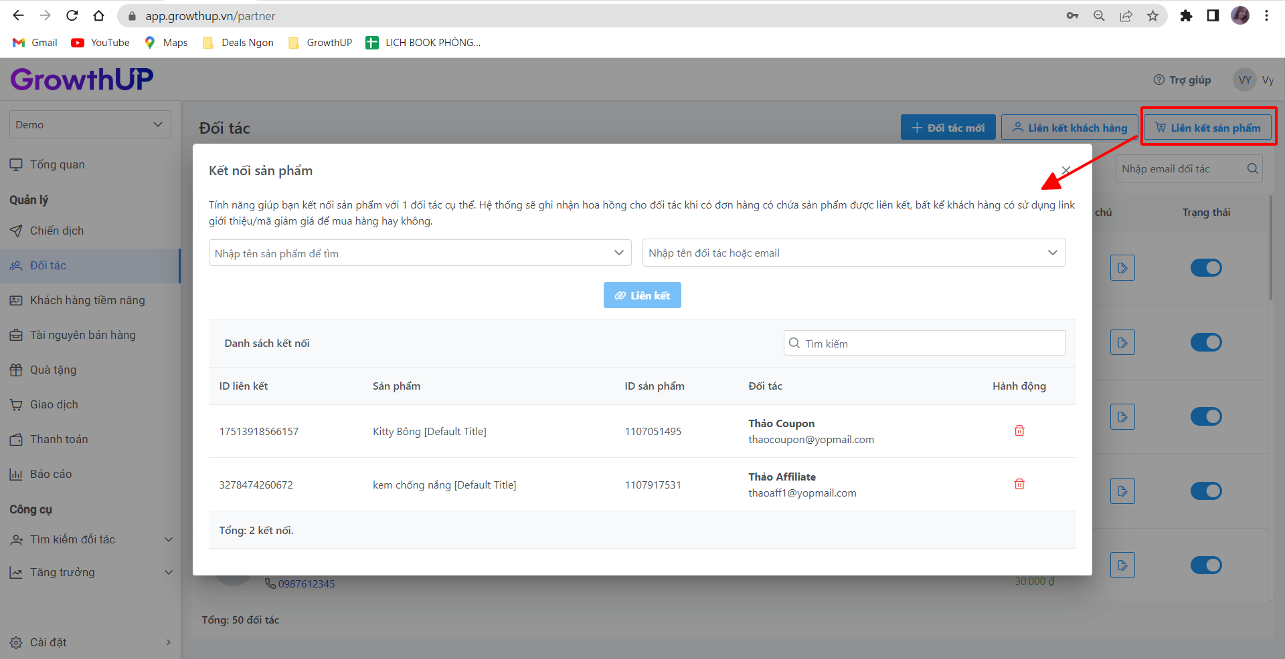Go to Báo cáo sidebar item
1285x659 pixels.
[51, 474]
